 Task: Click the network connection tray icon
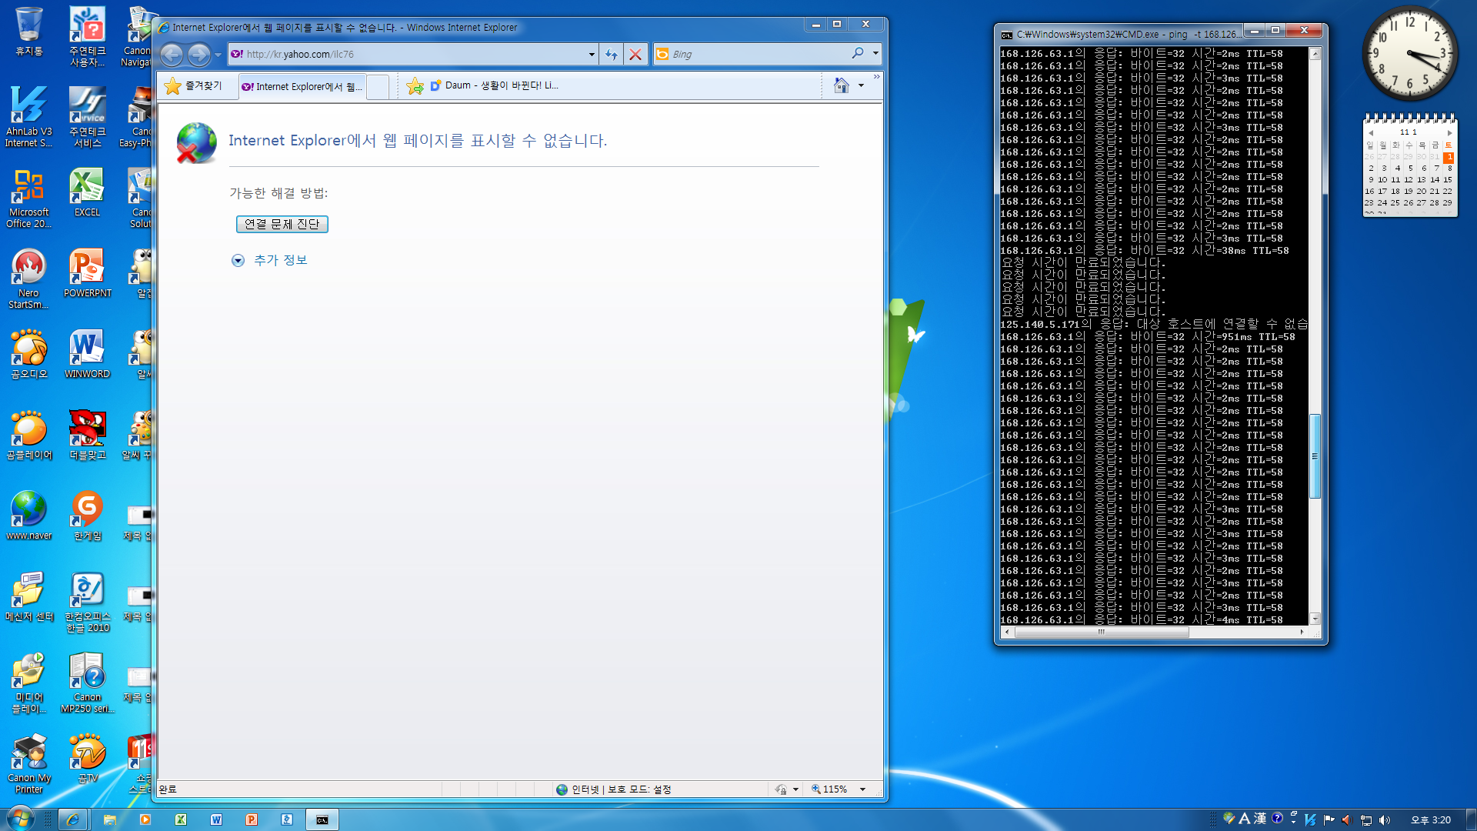[1366, 820]
